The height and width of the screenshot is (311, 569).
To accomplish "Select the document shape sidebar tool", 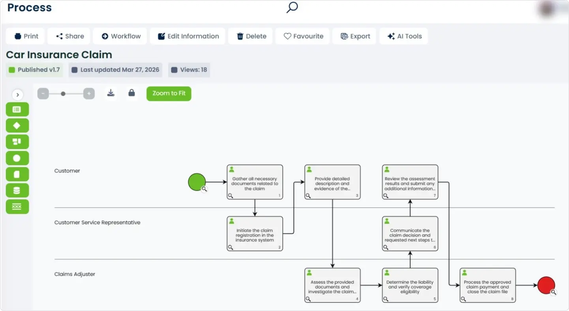I will click(17, 174).
